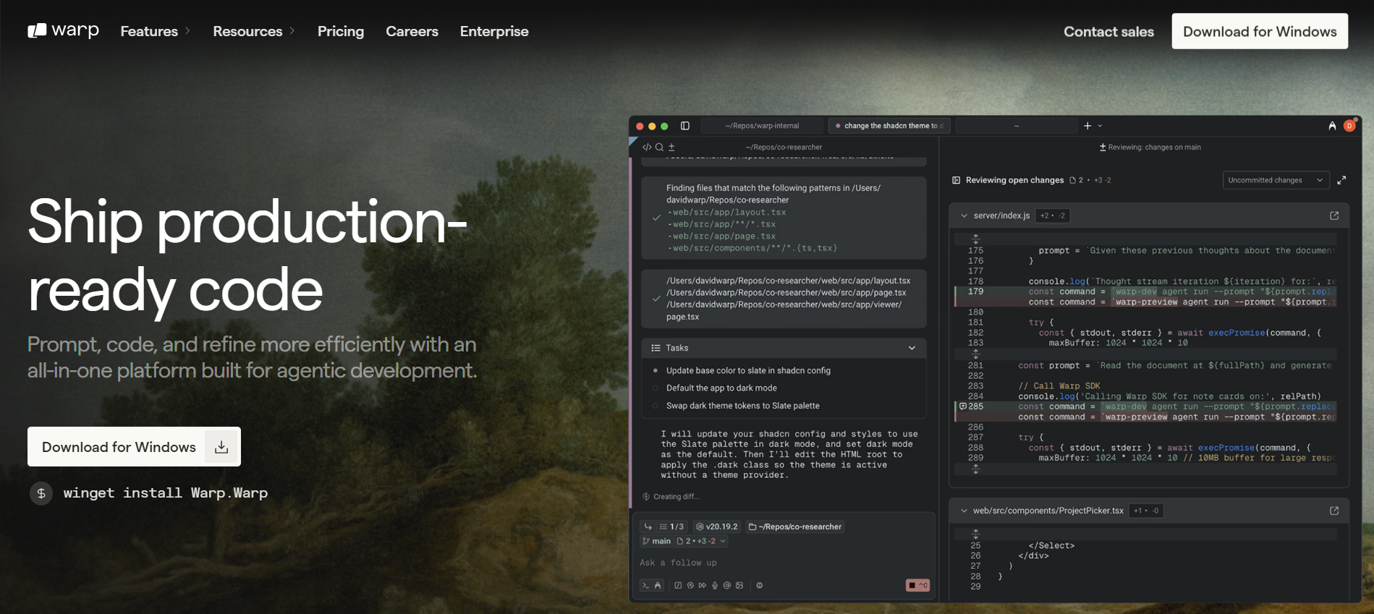Click the profile icon after slash command icon
This screenshot has height=614, width=1374.
point(690,585)
